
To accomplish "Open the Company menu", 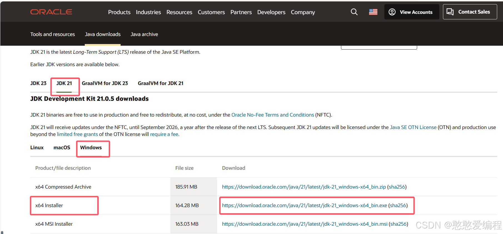I will coord(303,12).
